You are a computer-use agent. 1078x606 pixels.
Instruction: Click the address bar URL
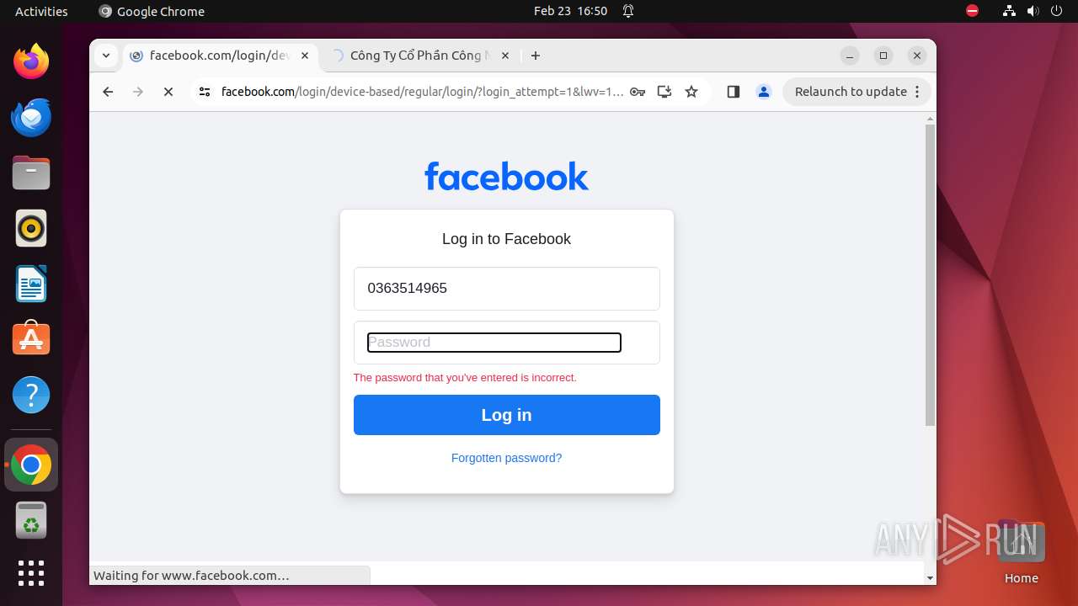tap(422, 92)
